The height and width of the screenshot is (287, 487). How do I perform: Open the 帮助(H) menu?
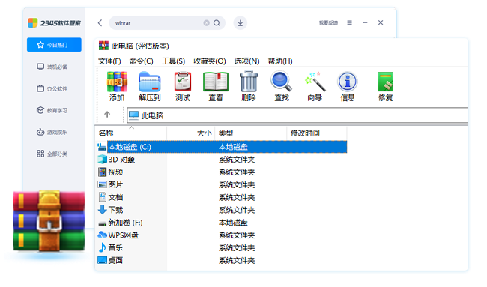tap(280, 61)
